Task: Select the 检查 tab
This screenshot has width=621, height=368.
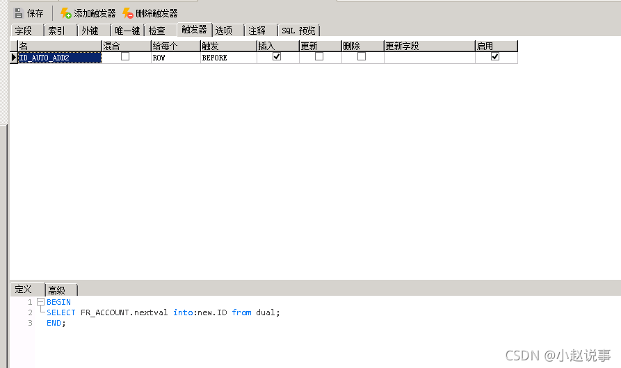Action: [161, 31]
